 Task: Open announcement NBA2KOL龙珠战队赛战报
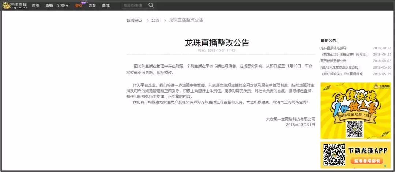click(x=339, y=67)
